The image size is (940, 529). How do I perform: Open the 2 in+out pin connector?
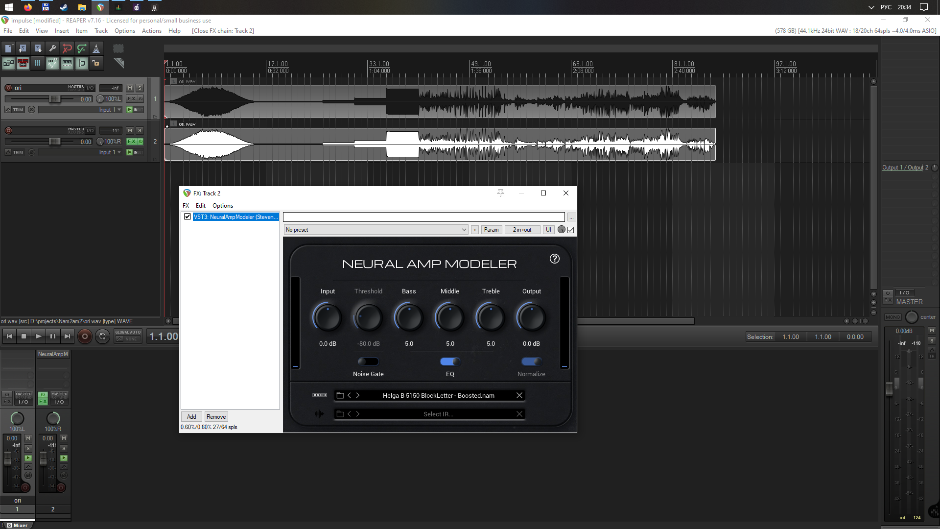(522, 230)
